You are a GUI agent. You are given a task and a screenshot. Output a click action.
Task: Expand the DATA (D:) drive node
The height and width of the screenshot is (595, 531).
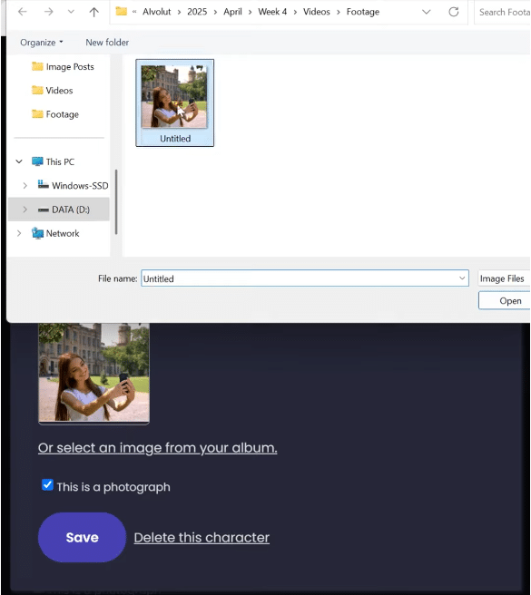click(x=25, y=210)
